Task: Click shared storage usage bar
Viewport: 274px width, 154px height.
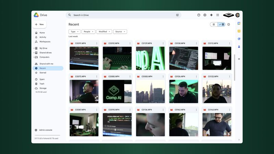Action: pyautogui.click(x=47, y=135)
